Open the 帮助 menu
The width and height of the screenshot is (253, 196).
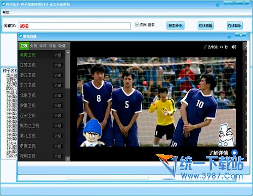coord(6,12)
